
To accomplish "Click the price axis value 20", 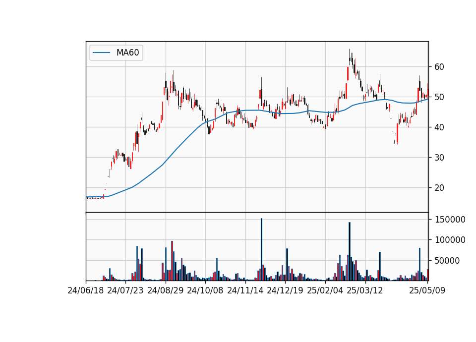I will tap(439, 188).
